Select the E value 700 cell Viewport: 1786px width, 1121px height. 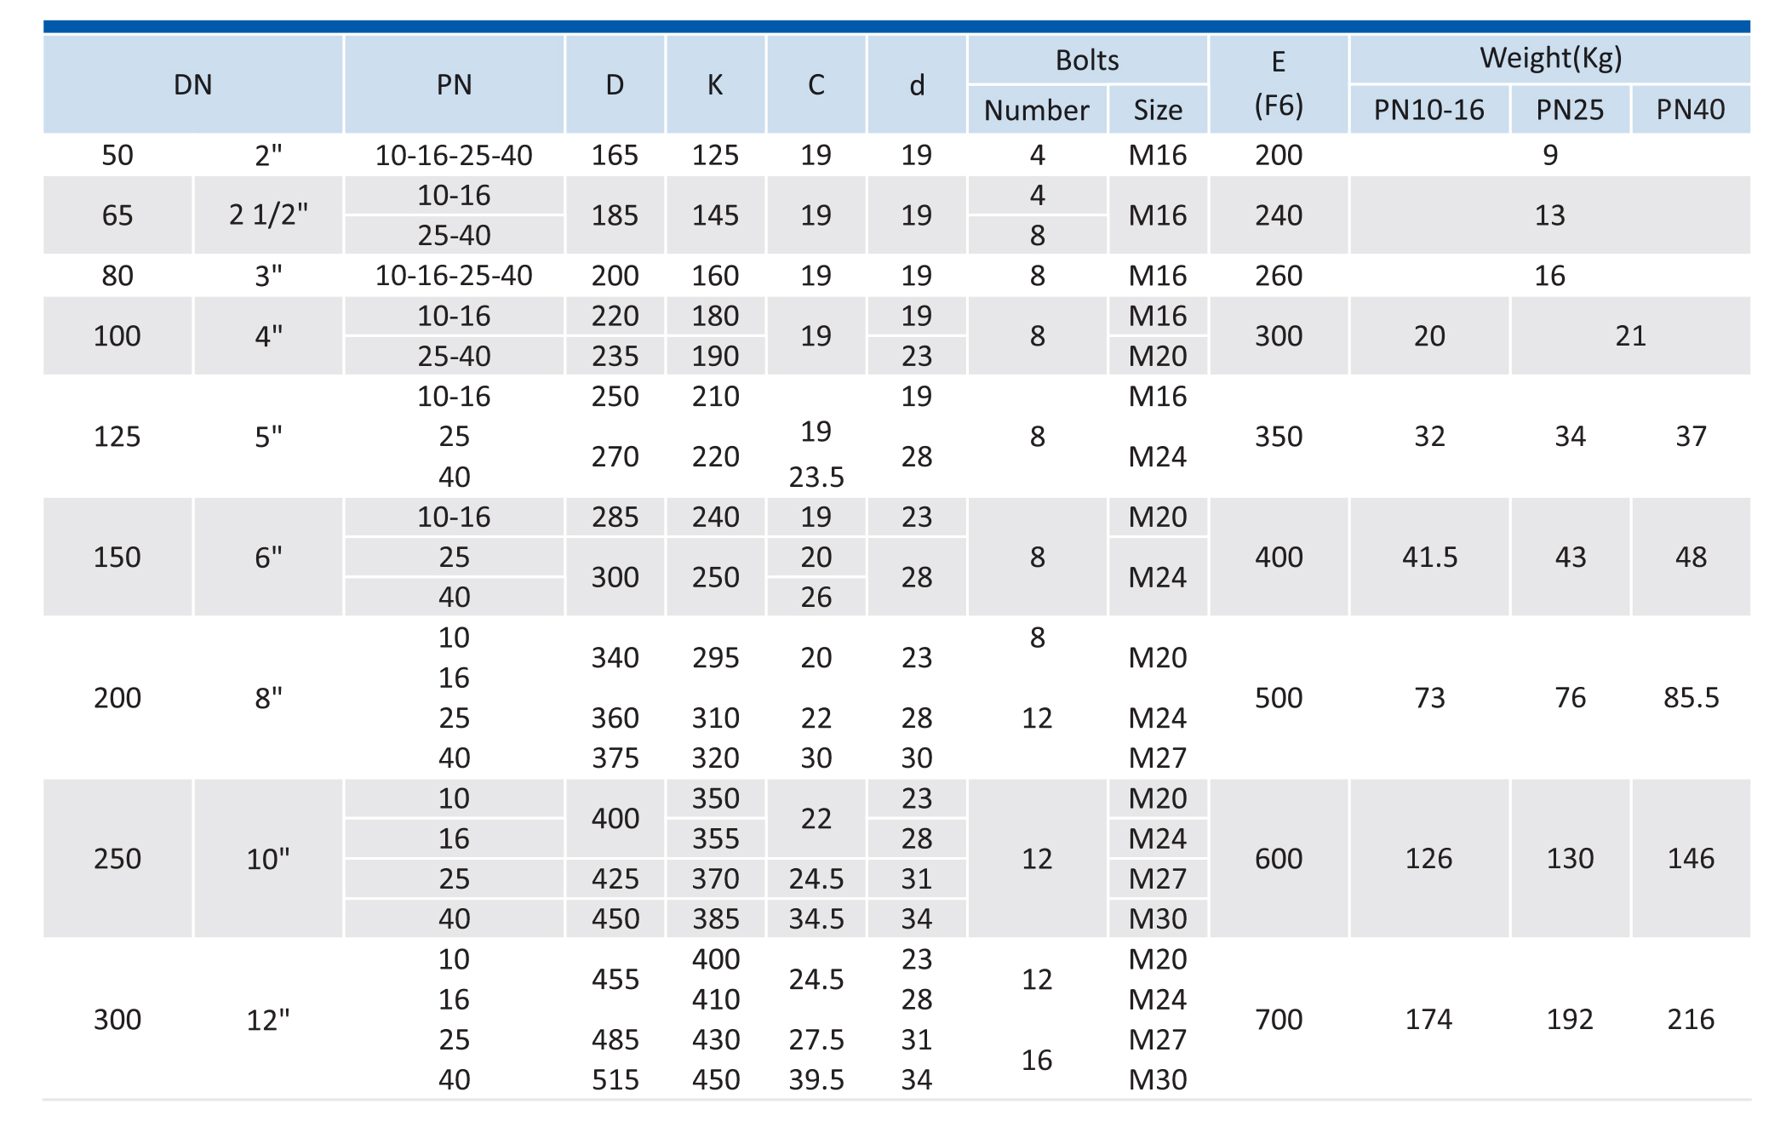coord(1279,1019)
